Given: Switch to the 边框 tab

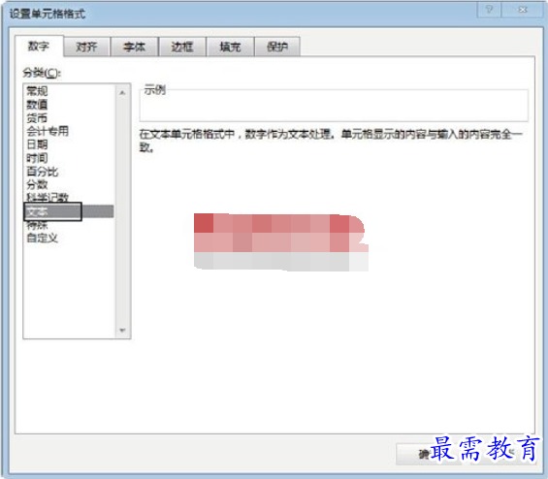Looking at the screenshot, I should click(x=182, y=47).
